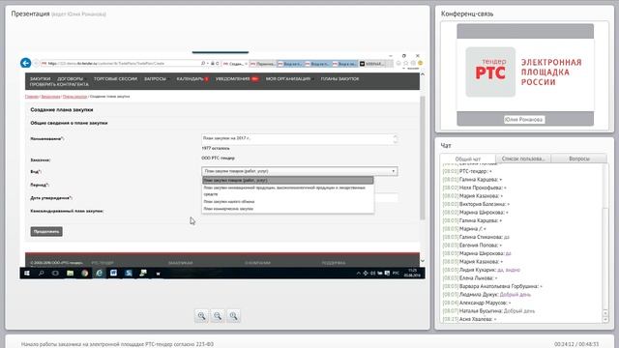This screenshot has height=348, width=619.
Task: Switch to the Список пользователей tab
Action: (x=523, y=159)
